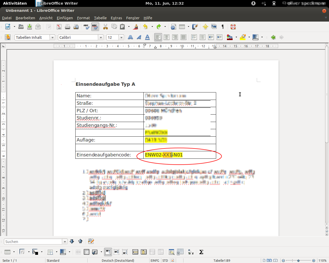The image size is (329, 263).
Task: Adjust the zoom slider in status bar
Action: [x=298, y=260]
